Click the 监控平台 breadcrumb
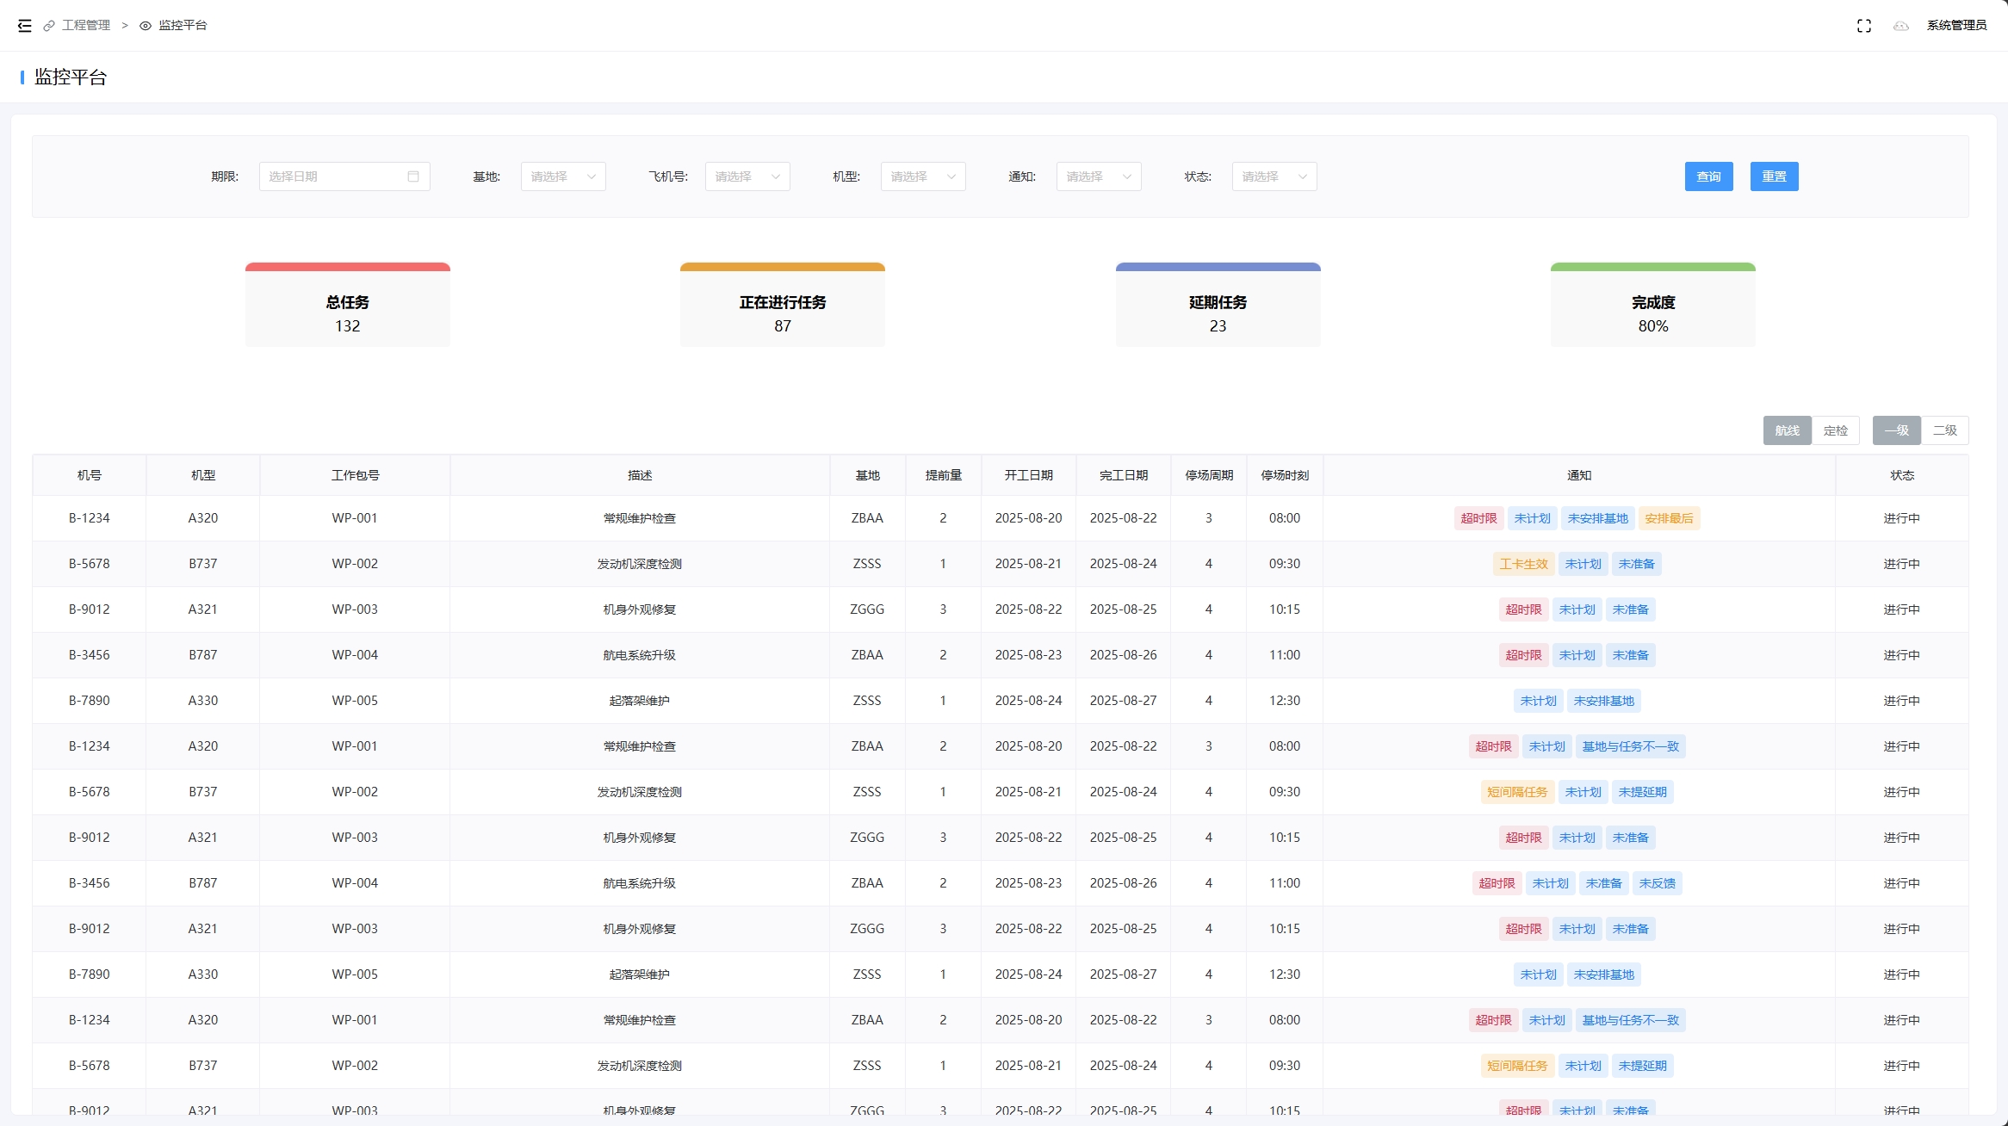Viewport: 2008px width, 1126px height. pyautogui.click(x=183, y=26)
